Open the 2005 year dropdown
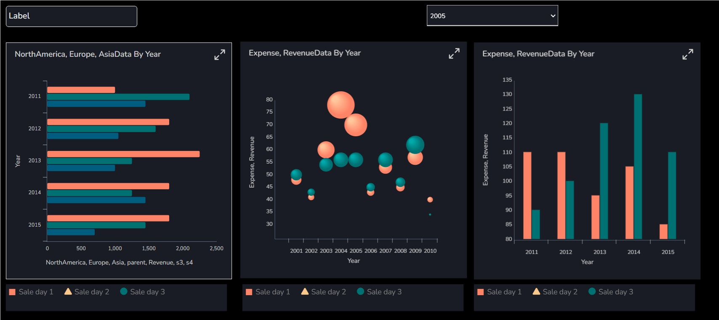719x320 pixels. (x=492, y=16)
